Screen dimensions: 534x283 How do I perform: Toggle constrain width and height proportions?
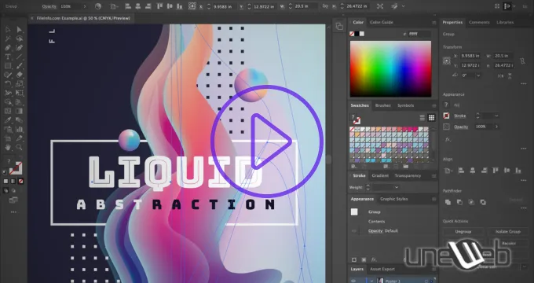pyautogui.click(x=522, y=61)
